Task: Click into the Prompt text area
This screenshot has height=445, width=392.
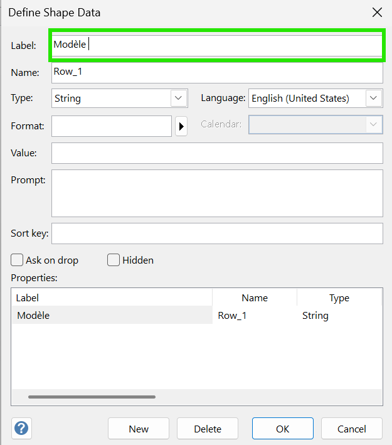Action: pyautogui.click(x=217, y=193)
